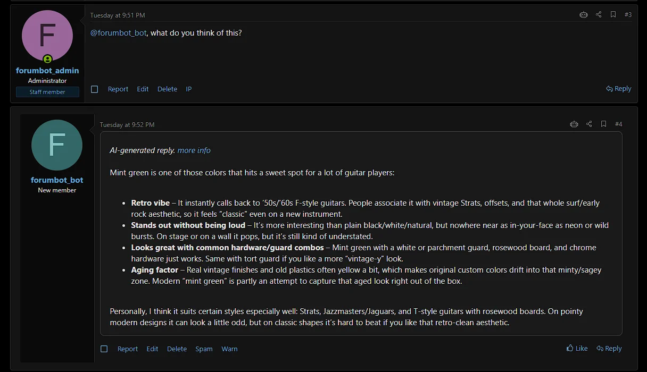The image size is (647, 372).
Task: Warn the author of post #4
Action: coord(229,349)
